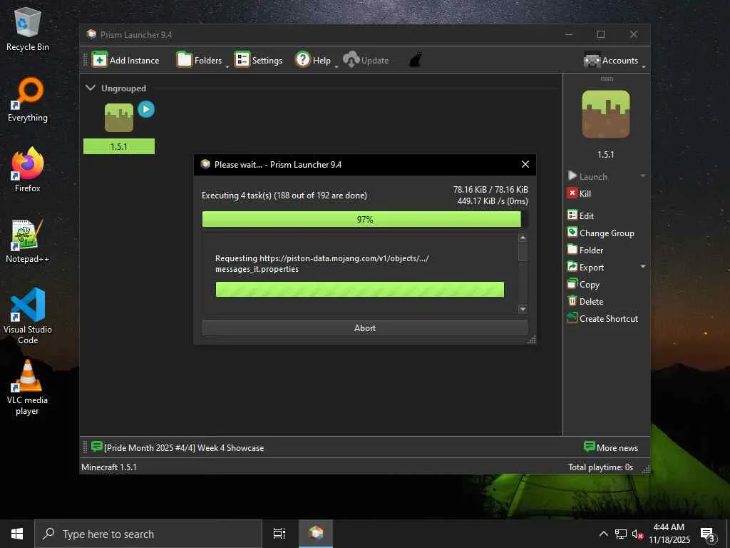Click More news in the news bar

[611, 447]
